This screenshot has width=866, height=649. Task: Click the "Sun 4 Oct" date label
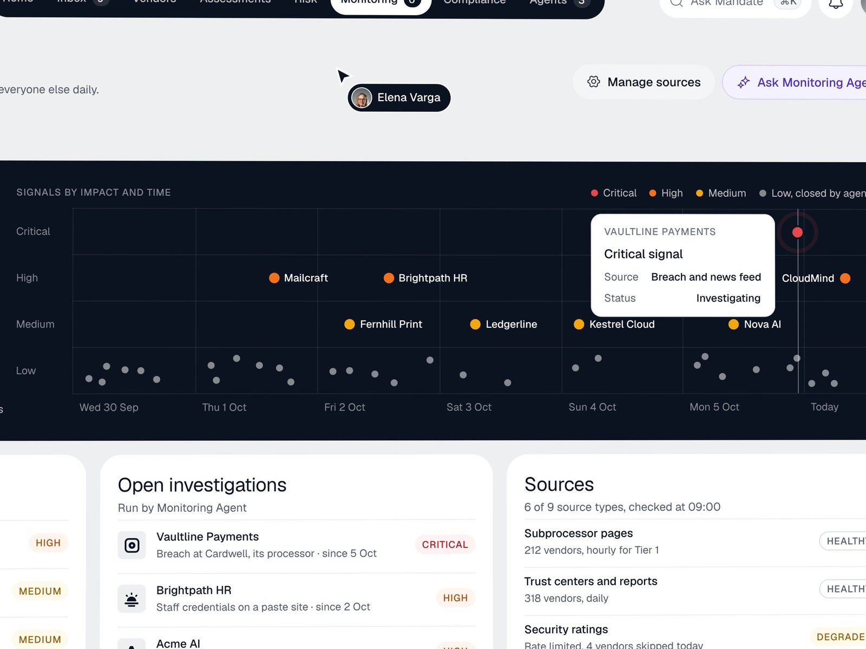point(592,407)
